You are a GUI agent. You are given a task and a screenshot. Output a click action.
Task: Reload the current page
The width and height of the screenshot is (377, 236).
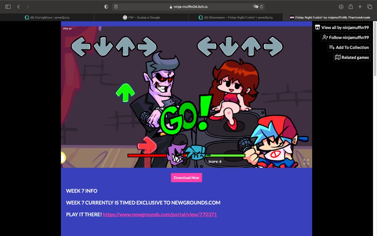click(262, 7)
